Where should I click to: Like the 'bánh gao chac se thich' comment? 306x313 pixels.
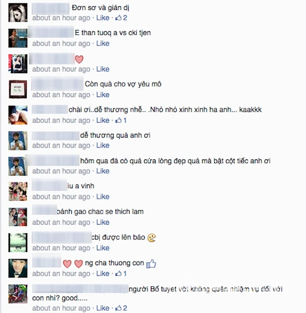[103, 222]
